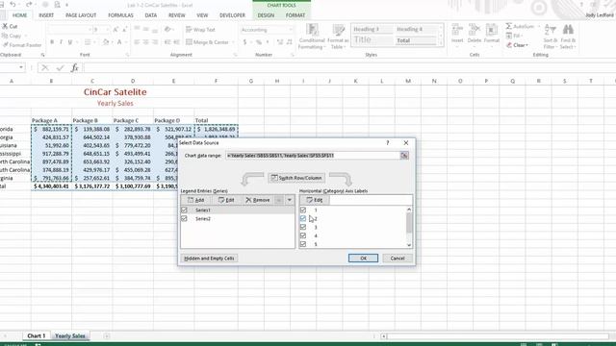Image resolution: width=616 pixels, height=346 pixels.
Task: Open the font size dropdown
Action: (107, 30)
